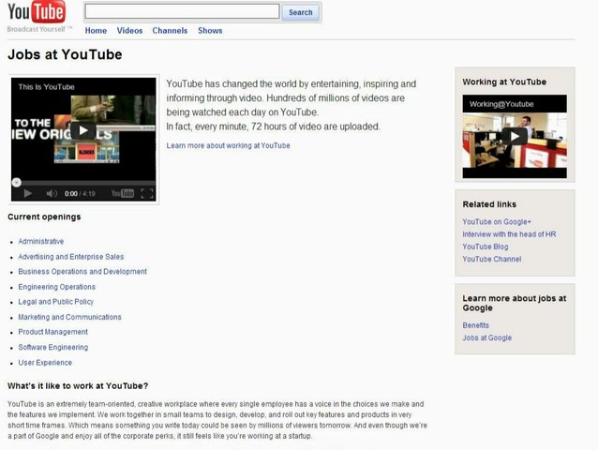Open Business Operations and Development openings
The height and width of the screenshot is (450, 598).
pos(82,272)
